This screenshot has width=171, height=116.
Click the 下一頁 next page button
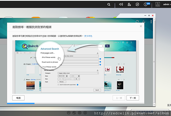(133, 98)
